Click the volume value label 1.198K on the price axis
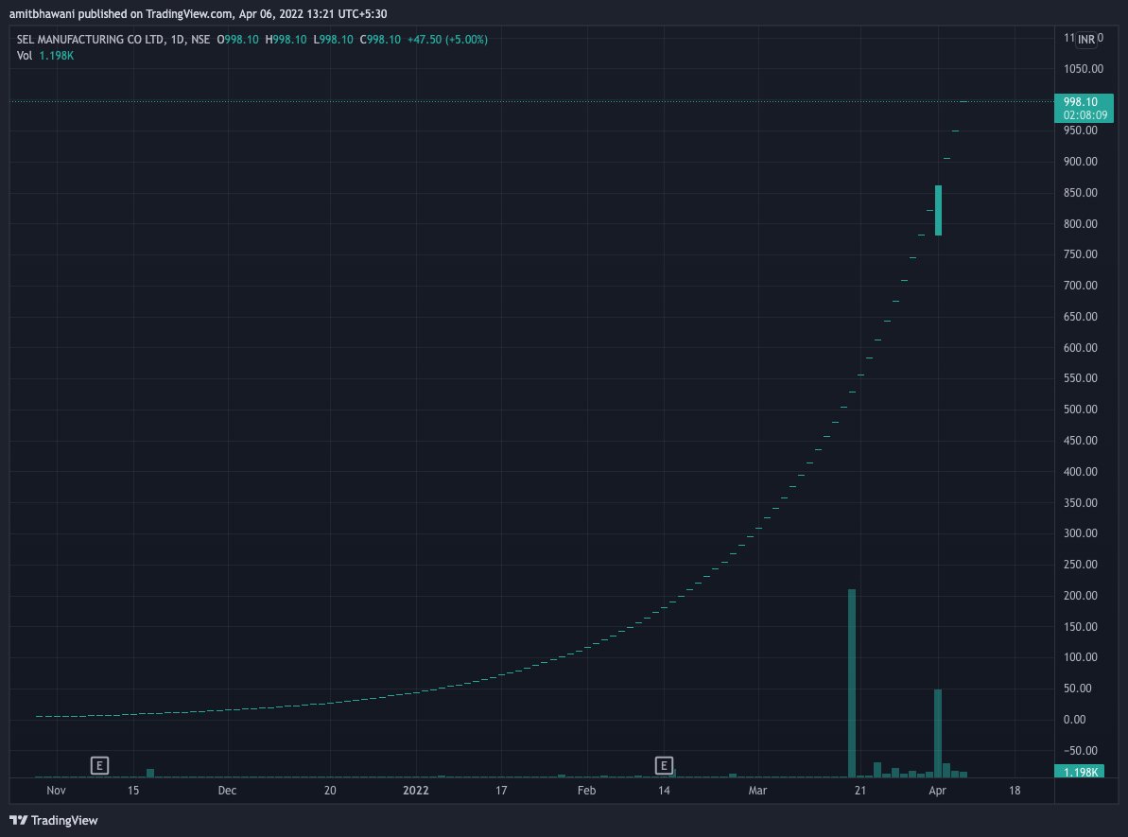Viewport: 1128px width, 837px height. click(x=1079, y=772)
